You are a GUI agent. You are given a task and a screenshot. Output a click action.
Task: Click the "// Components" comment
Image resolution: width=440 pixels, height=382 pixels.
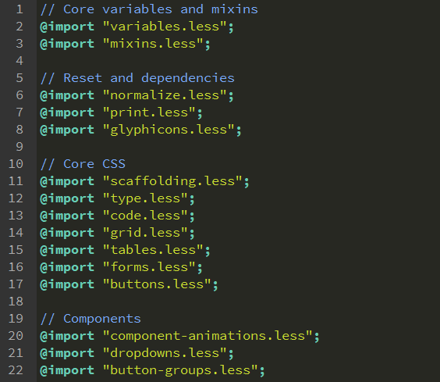(x=90, y=319)
